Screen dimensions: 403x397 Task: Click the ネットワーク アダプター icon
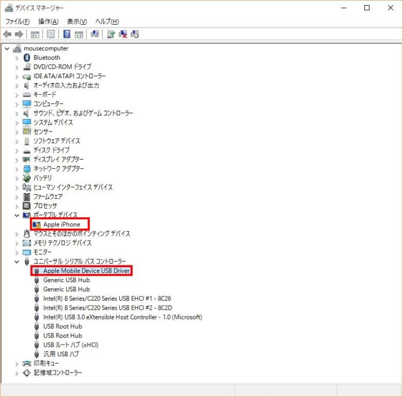pyautogui.click(x=26, y=169)
